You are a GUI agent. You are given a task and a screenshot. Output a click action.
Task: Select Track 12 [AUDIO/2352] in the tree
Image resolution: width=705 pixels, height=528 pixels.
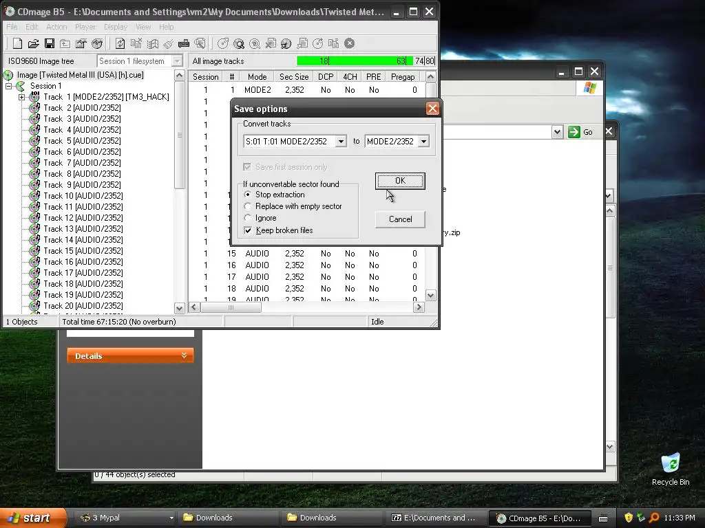(x=83, y=218)
